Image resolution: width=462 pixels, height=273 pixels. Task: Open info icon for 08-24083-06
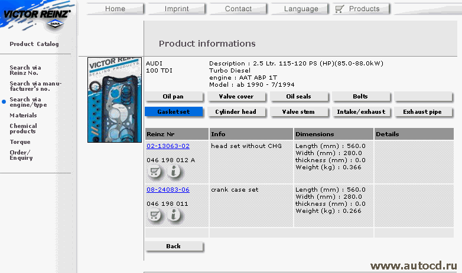coord(174,215)
